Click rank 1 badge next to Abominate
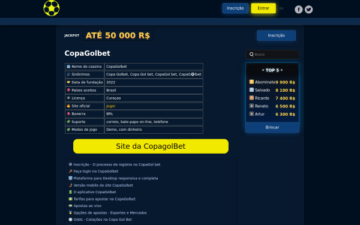Viewport: 360px width, 225px height. (x=251, y=82)
